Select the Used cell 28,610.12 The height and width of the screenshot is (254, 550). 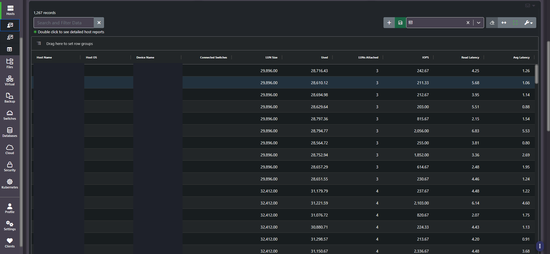tap(319, 83)
